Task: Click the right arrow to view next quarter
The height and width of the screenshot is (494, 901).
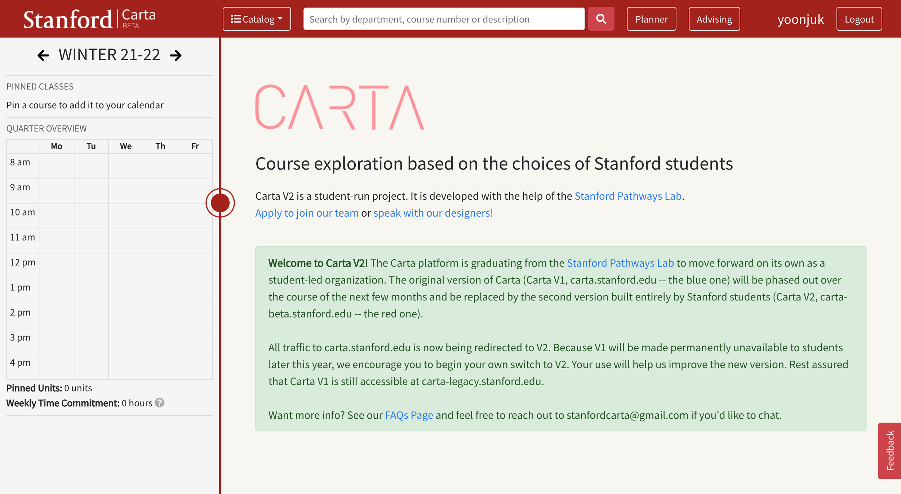Action: pyautogui.click(x=176, y=55)
